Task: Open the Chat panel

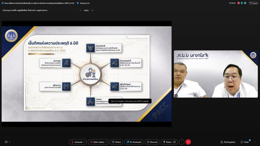Action: pos(245,142)
